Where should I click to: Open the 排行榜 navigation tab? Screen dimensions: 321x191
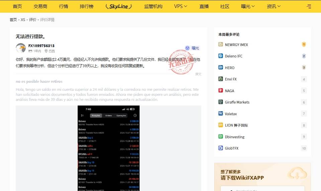pyautogui.click(x=87, y=6)
